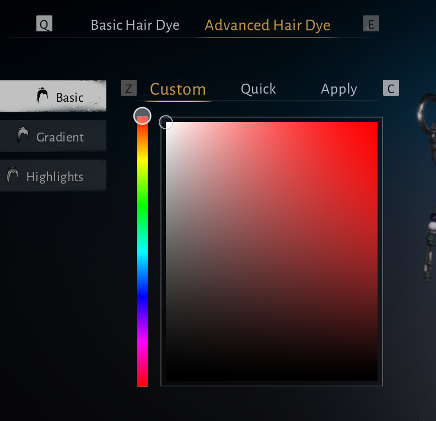Click the Gradient hairstyle icon
The height and width of the screenshot is (421, 436).
point(23,135)
